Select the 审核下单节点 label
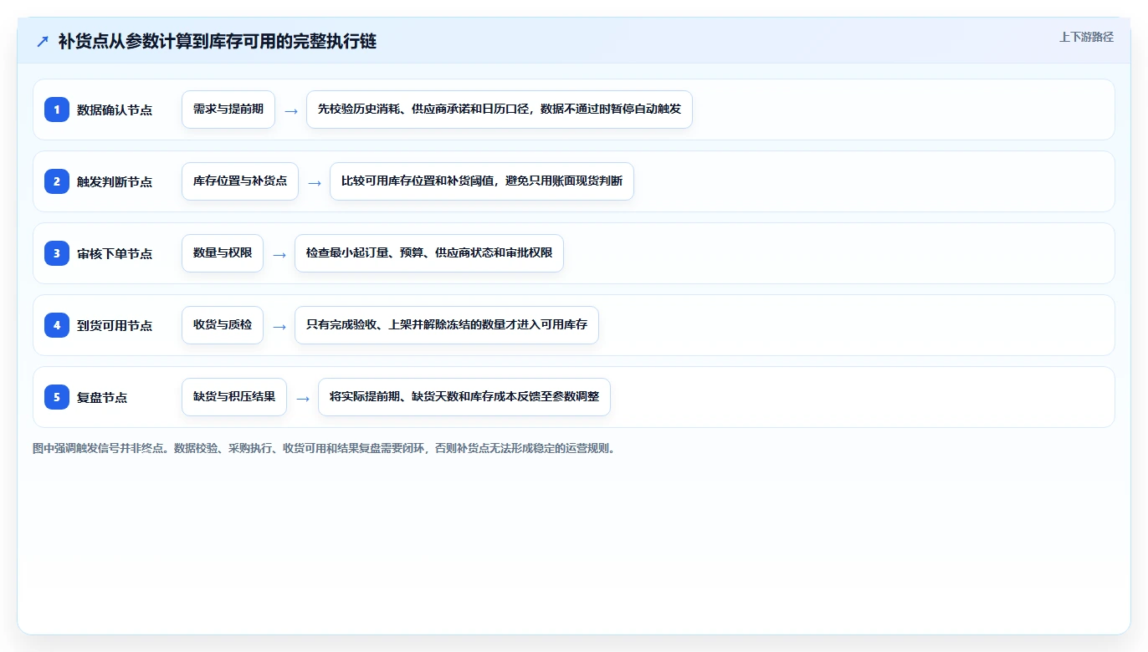This screenshot has height=652, width=1148. (115, 253)
